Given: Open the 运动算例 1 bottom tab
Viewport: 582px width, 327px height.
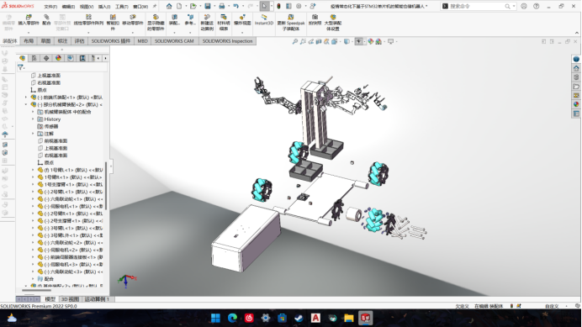Looking at the screenshot, I should [97, 299].
